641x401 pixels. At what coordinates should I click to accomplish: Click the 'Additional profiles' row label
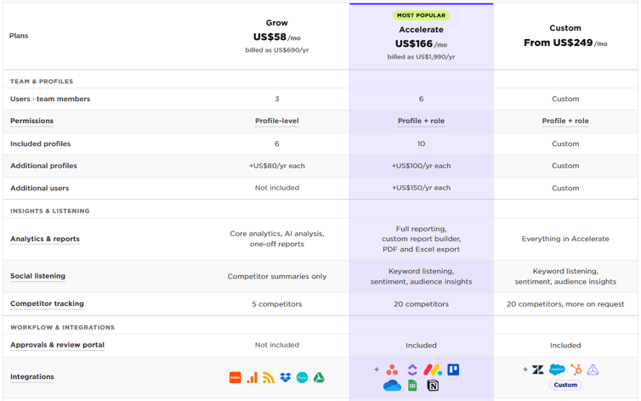pos(43,166)
